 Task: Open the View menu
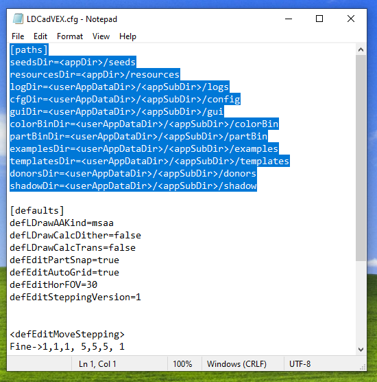(x=101, y=36)
